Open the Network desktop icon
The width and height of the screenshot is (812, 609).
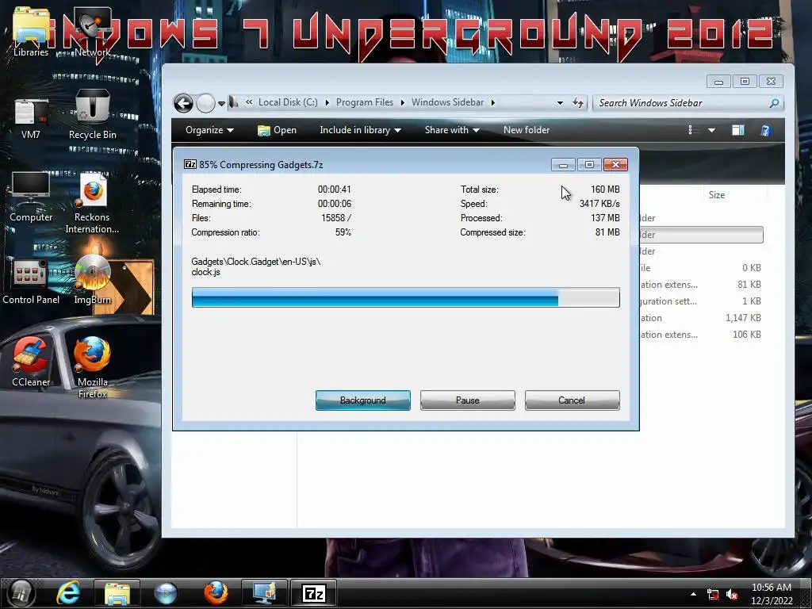[x=92, y=32]
